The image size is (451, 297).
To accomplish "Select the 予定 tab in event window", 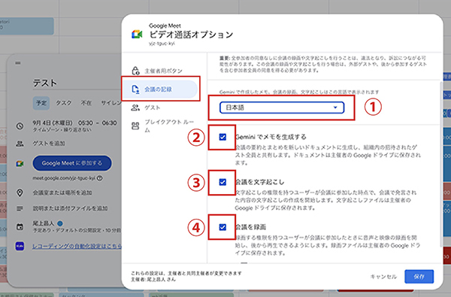I will [41, 103].
